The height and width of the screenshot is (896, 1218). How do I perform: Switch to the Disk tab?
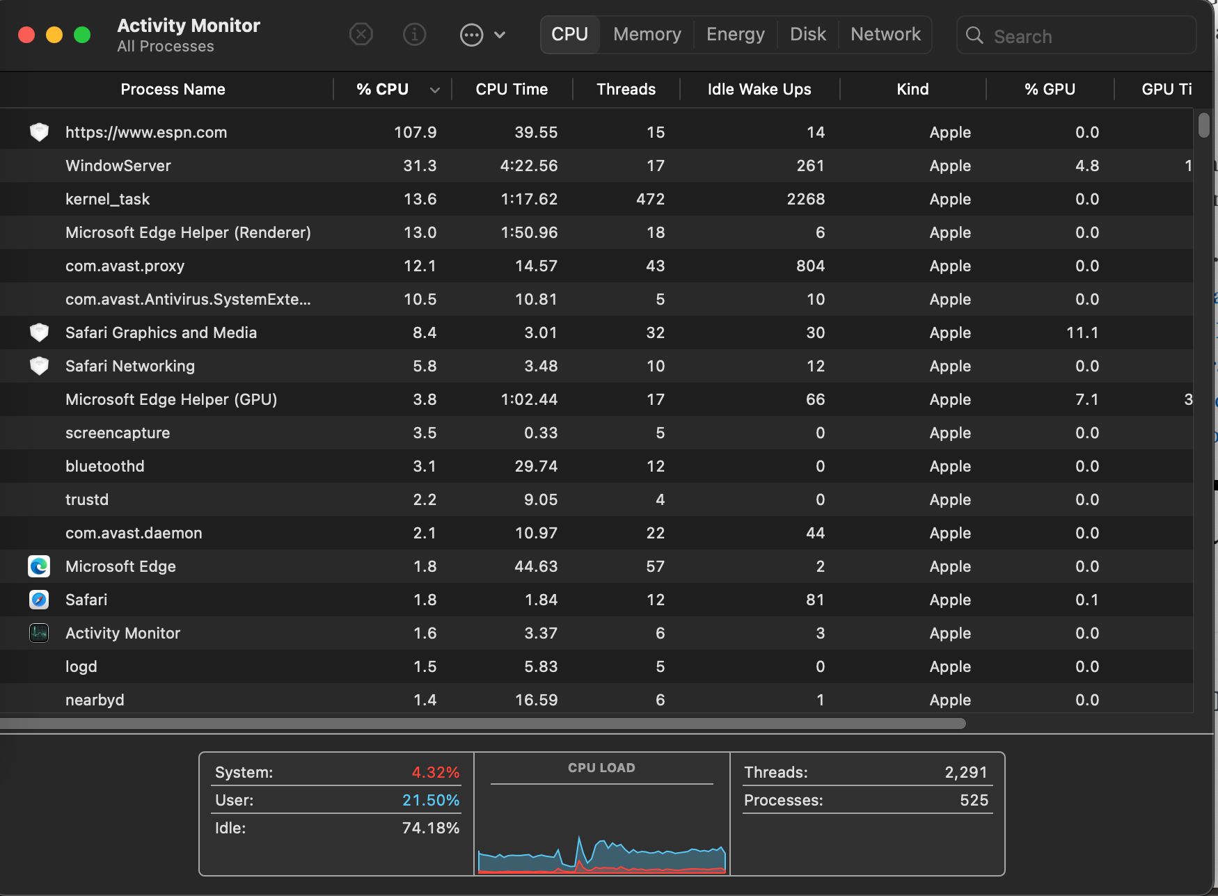(x=808, y=34)
